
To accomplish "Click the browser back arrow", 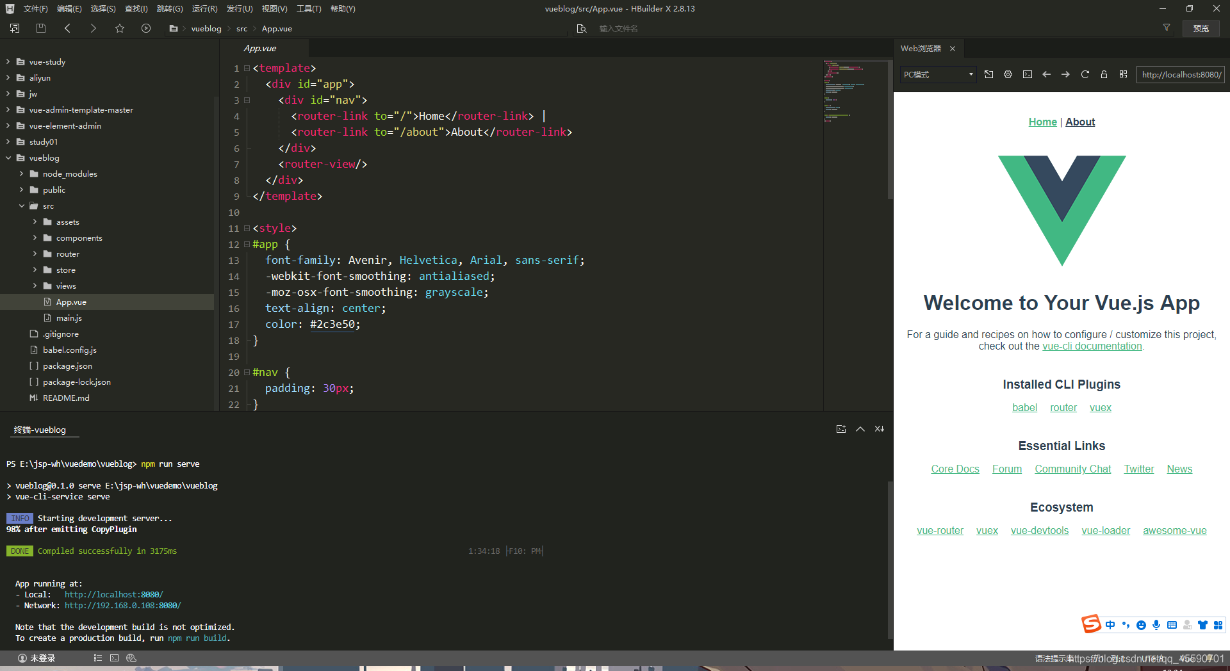I will [x=1047, y=74].
